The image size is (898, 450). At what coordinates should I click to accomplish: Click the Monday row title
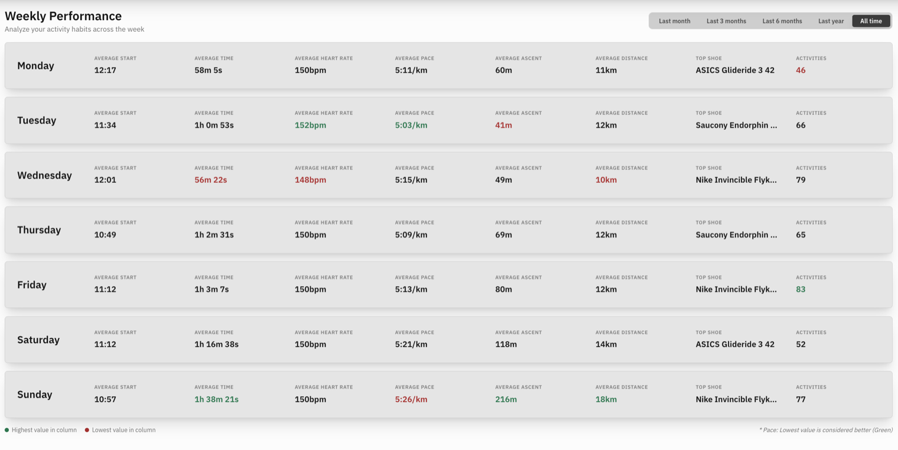tap(35, 65)
